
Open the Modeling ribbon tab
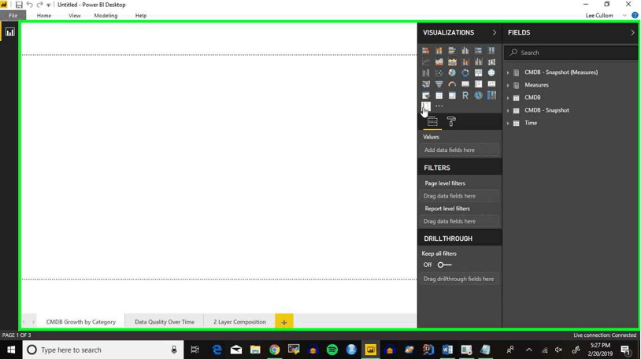coord(106,16)
